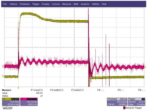Select the P1:max(C1) measurement label
Image resolution: width=147 pixels, height=110 pixels.
click(37, 90)
